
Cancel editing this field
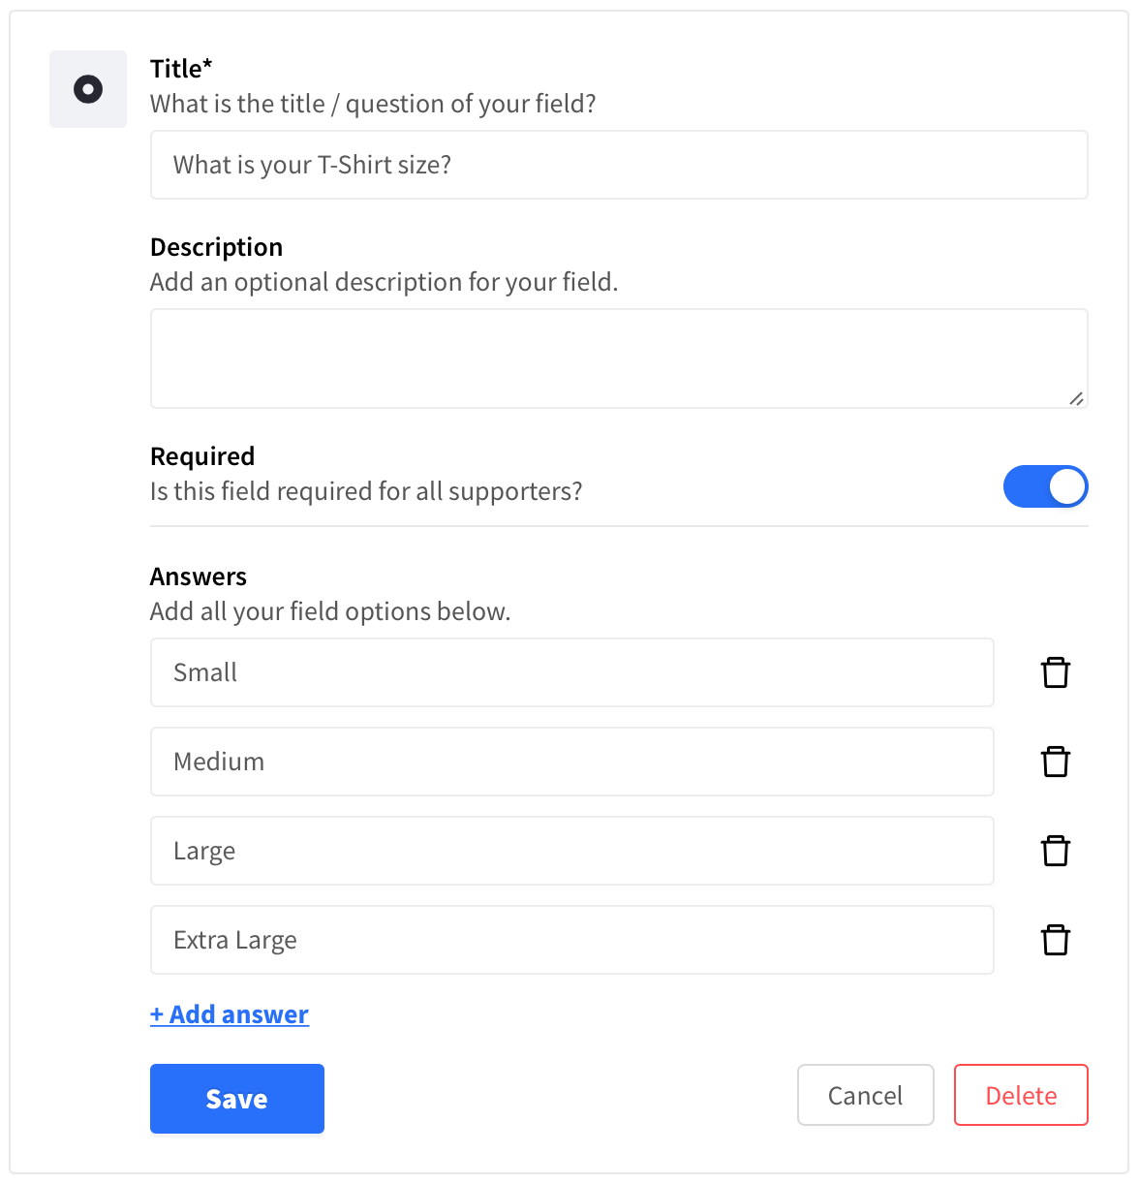[x=866, y=1095]
